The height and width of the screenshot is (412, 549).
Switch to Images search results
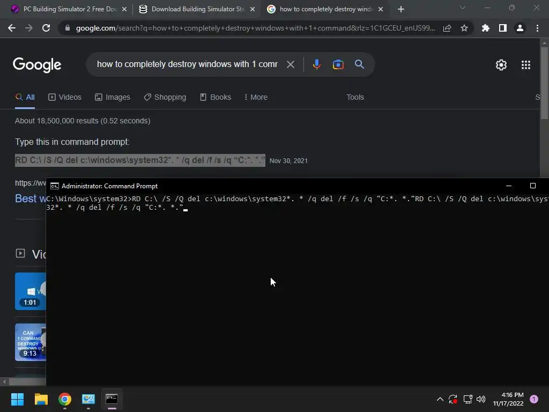[113, 98]
